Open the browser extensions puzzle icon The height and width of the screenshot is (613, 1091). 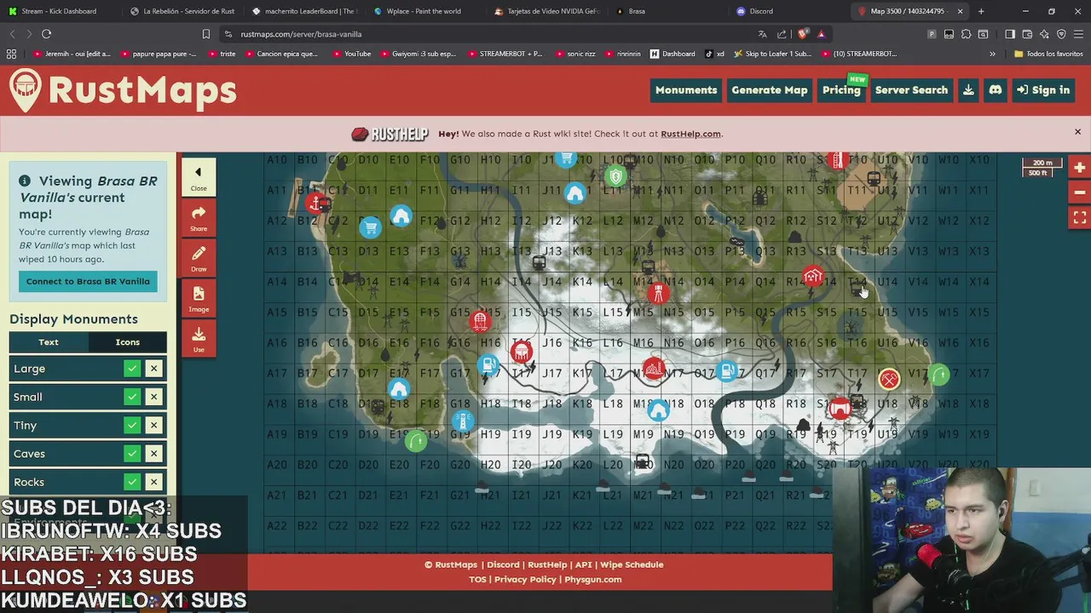tap(966, 34)
